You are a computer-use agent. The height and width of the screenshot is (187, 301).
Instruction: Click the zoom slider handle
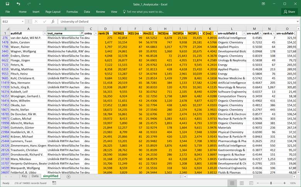tap(271, 183)
